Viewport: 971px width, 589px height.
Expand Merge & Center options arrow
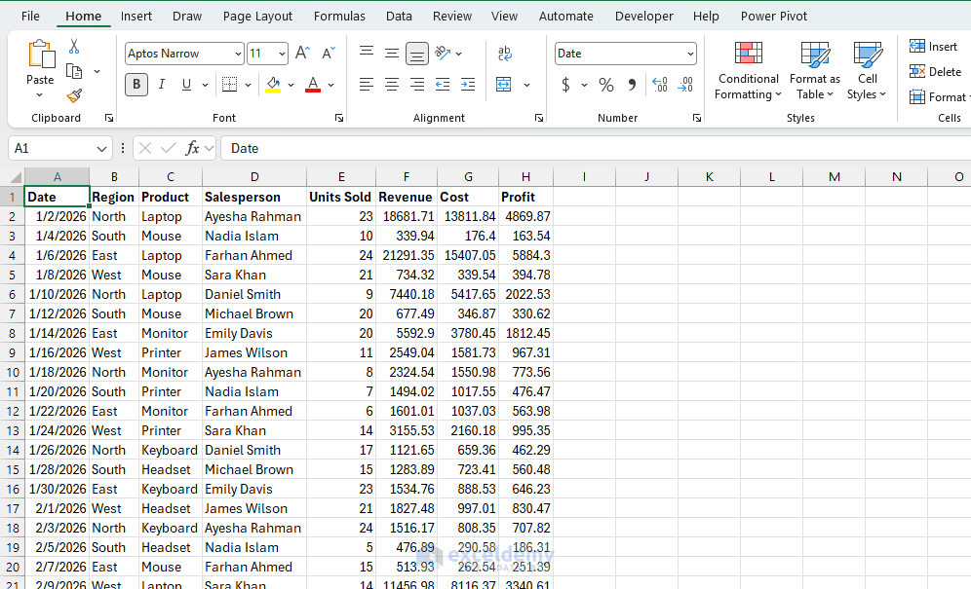527,85
